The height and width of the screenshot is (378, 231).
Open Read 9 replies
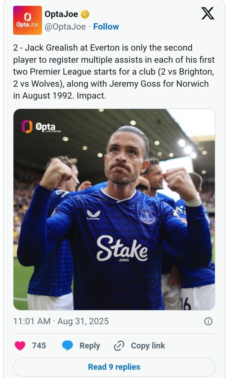(114, 367)
